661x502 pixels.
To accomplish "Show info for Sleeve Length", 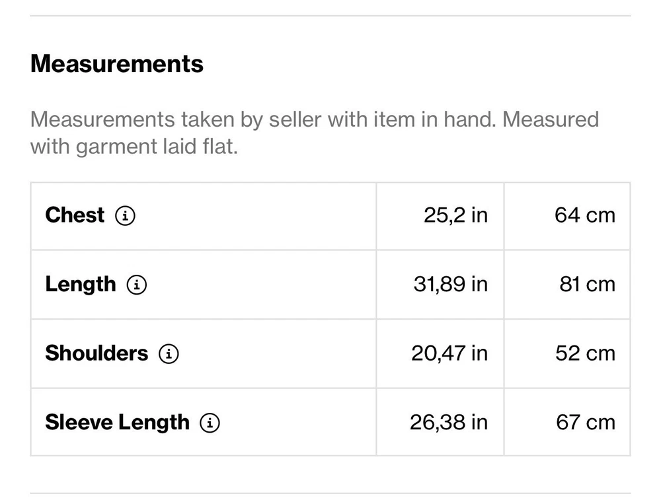I will pyautogui.click(x=210, y=423).
